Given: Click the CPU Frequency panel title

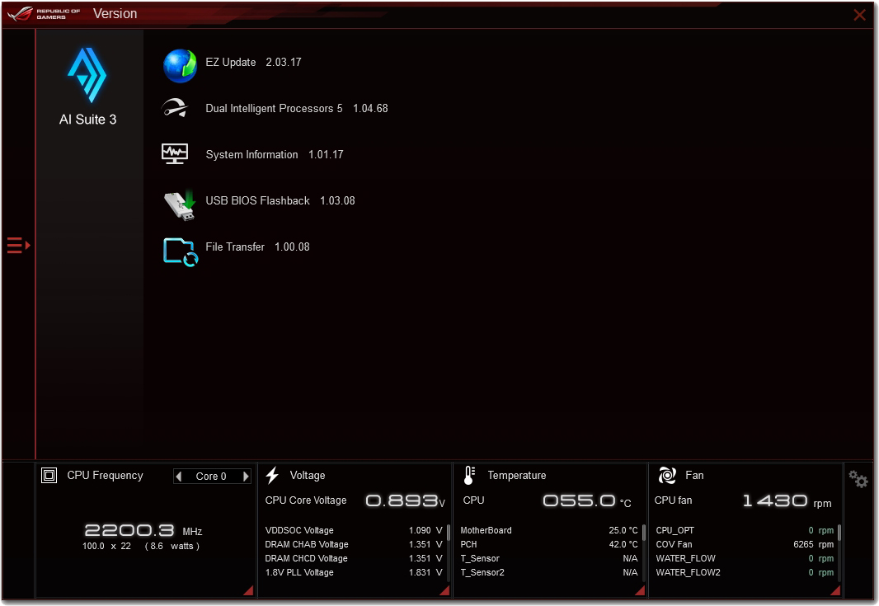Looking at the screenshot, I should pos(105,476).
